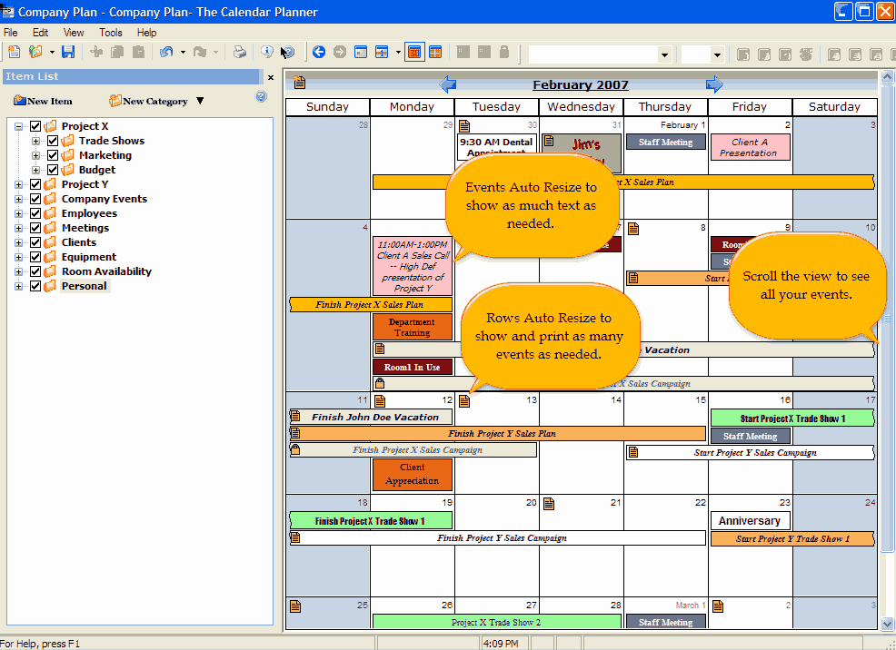Click the help icon in Item List panel
Viewport: 896px width, 650px height.
[x=261, y=96]
